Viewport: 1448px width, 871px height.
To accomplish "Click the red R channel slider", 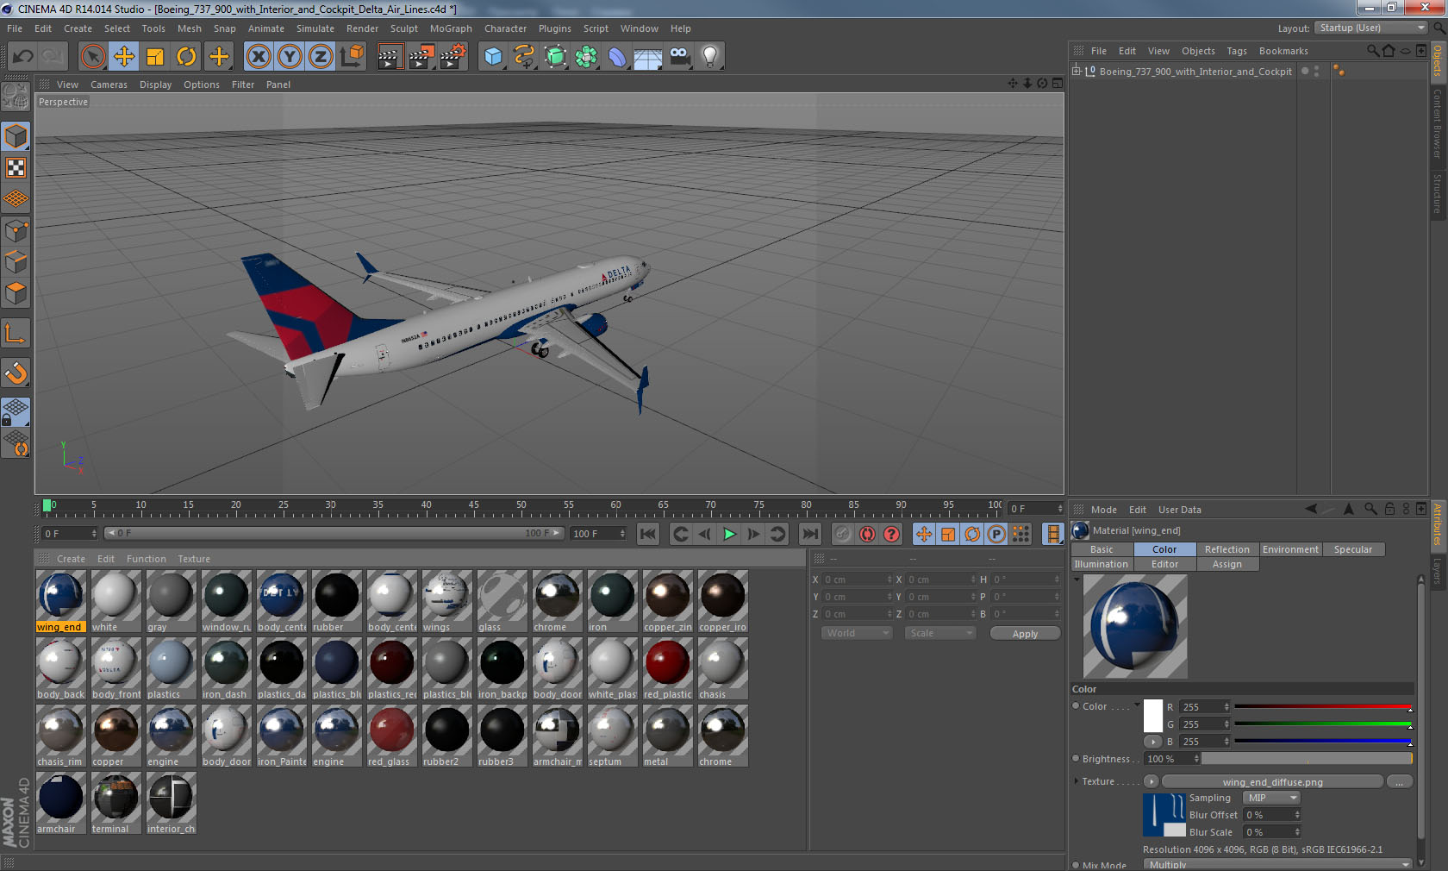I will tap(1323, 707).
